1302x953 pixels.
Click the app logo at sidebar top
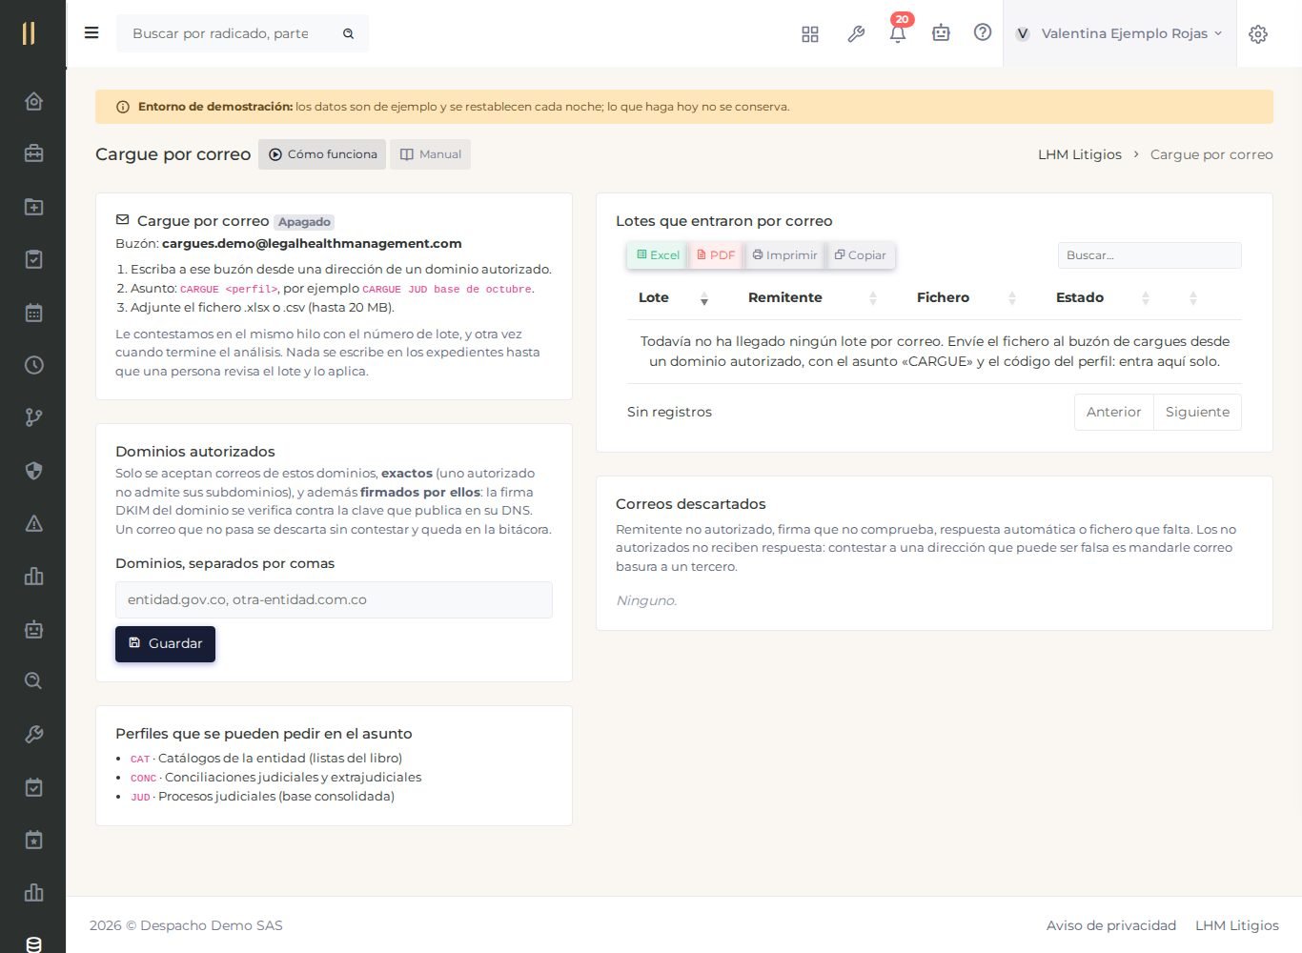point(29,33)
